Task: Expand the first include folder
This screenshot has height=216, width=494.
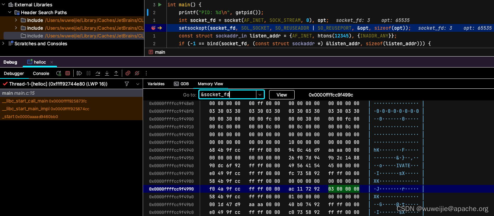Action: 16,20
